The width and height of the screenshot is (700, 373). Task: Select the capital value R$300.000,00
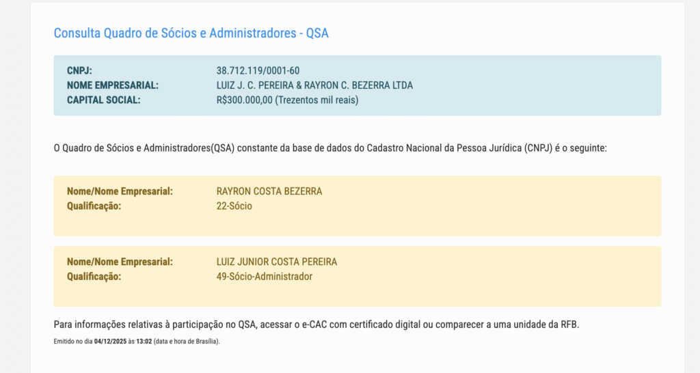pyautogui.click(x=245, y=100)
